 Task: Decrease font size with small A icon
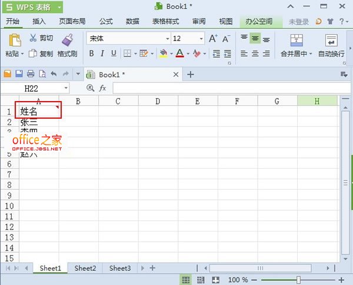226,39
